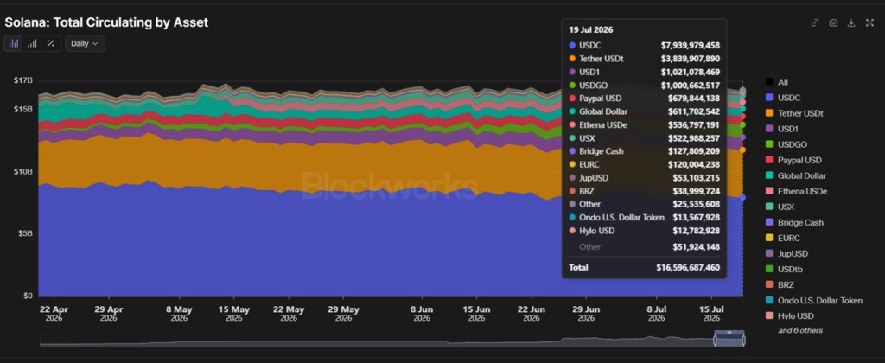Image resolution: width=885 pixels, height=363 pixels.
Task: Click the tooltip date '19 Jul 2026'
Action: (591, 30)
